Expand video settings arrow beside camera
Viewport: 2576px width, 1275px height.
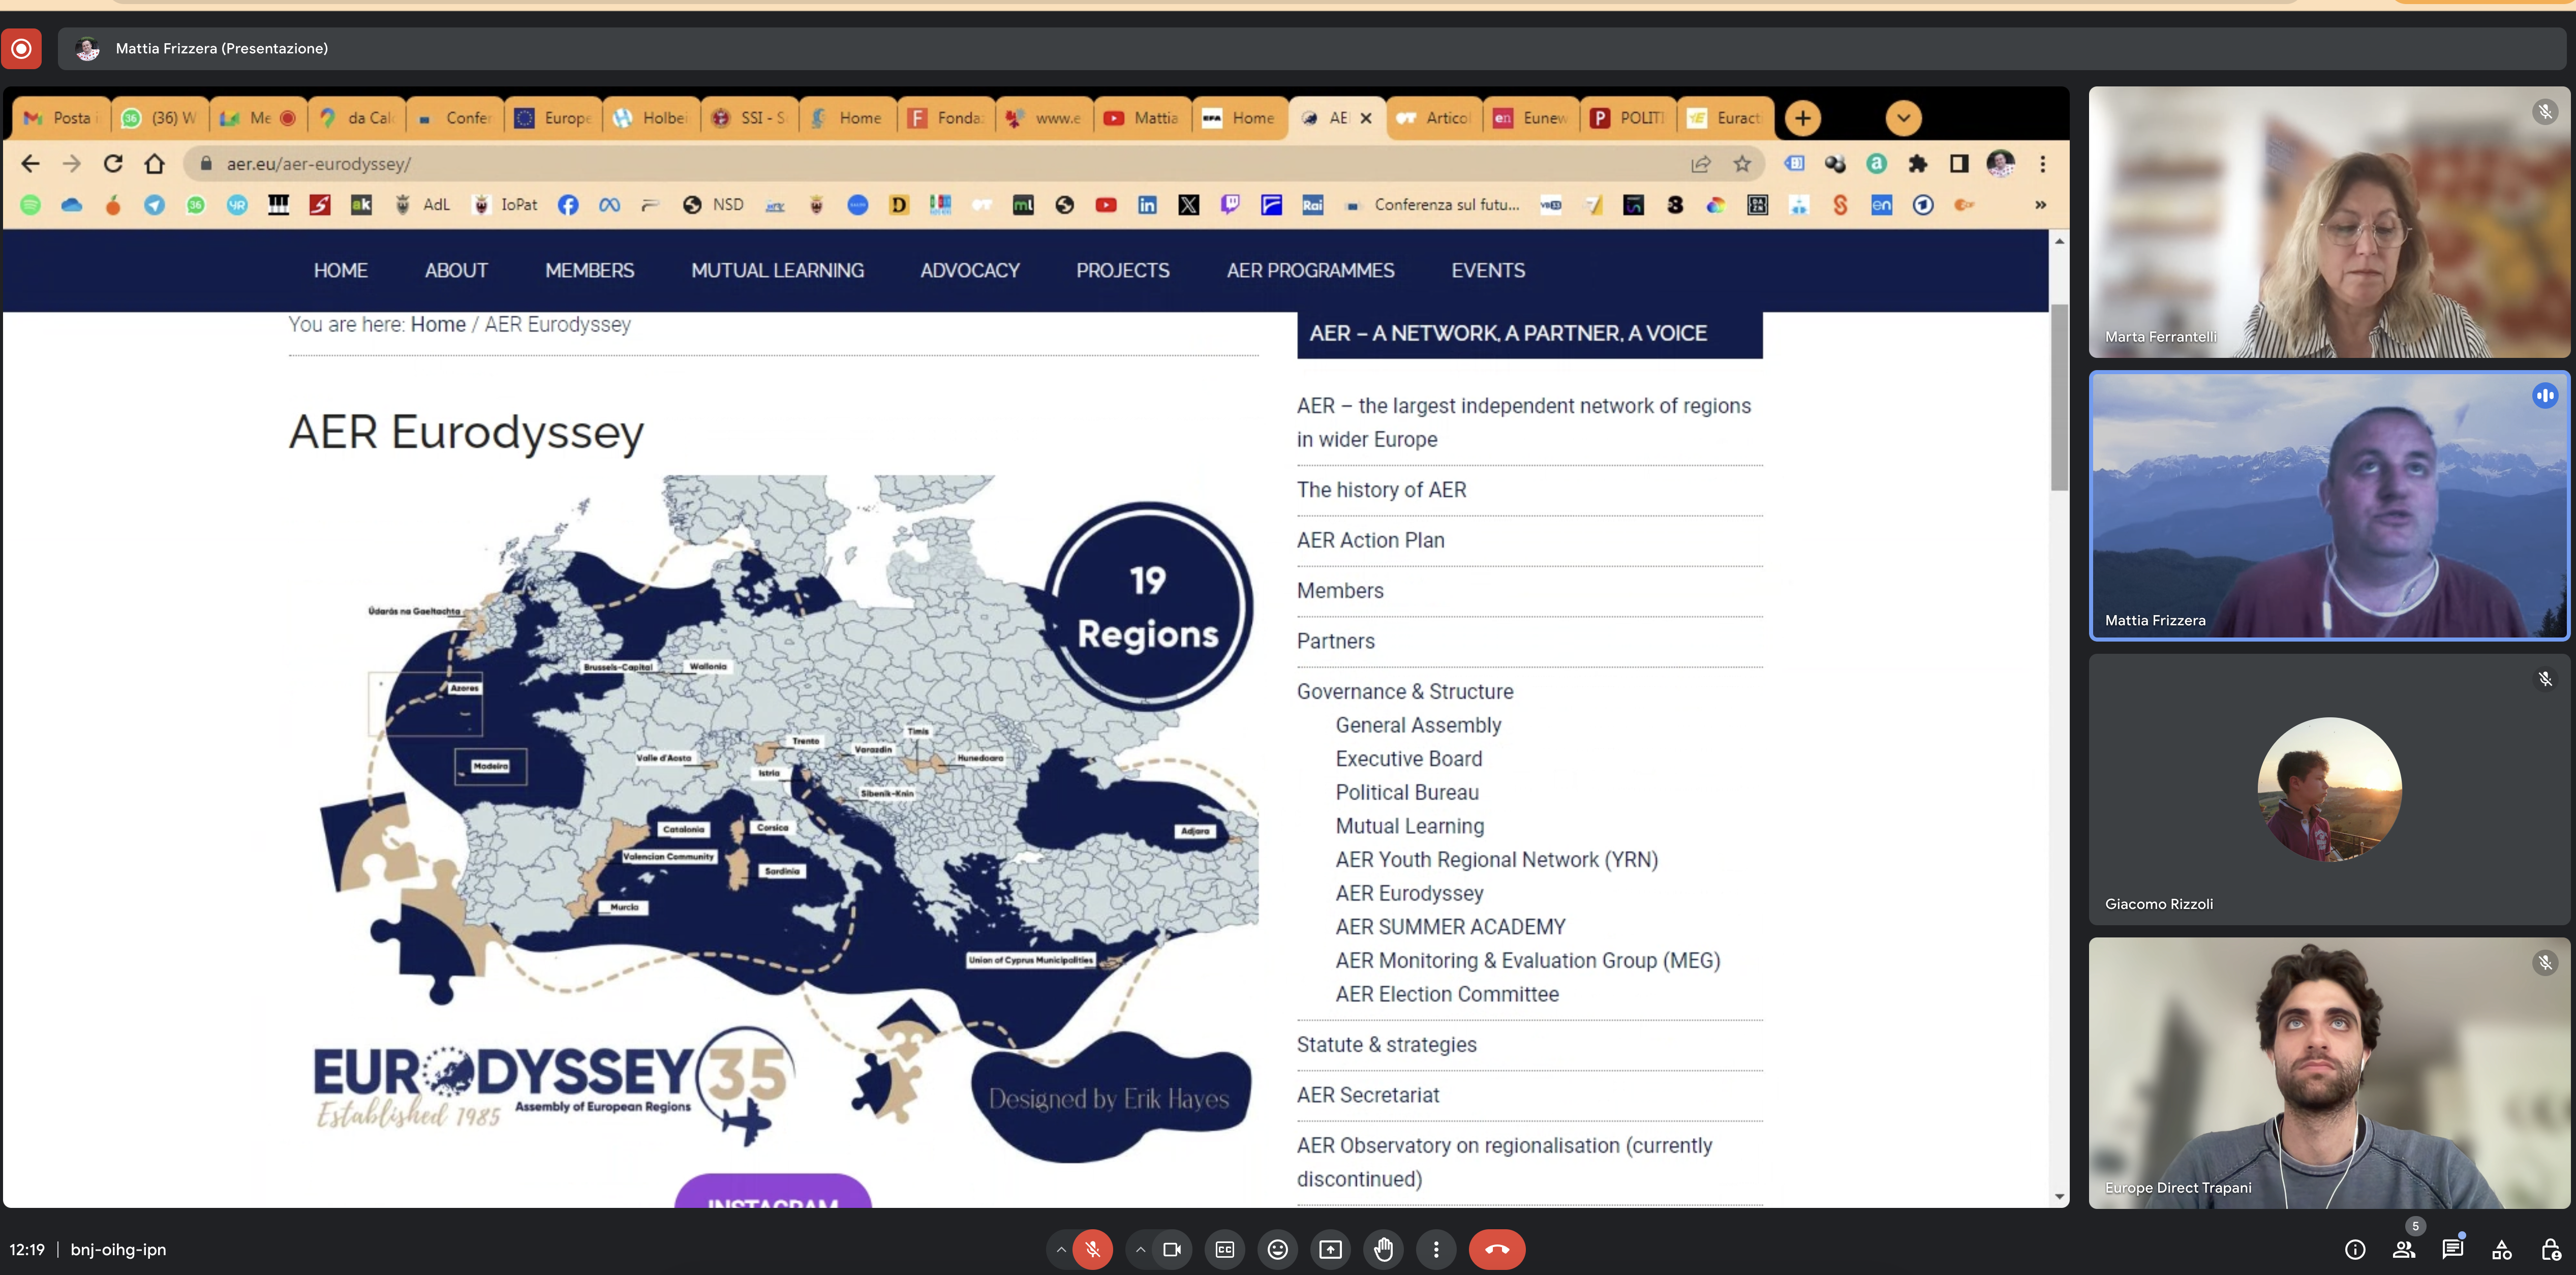[1140, 1249]
